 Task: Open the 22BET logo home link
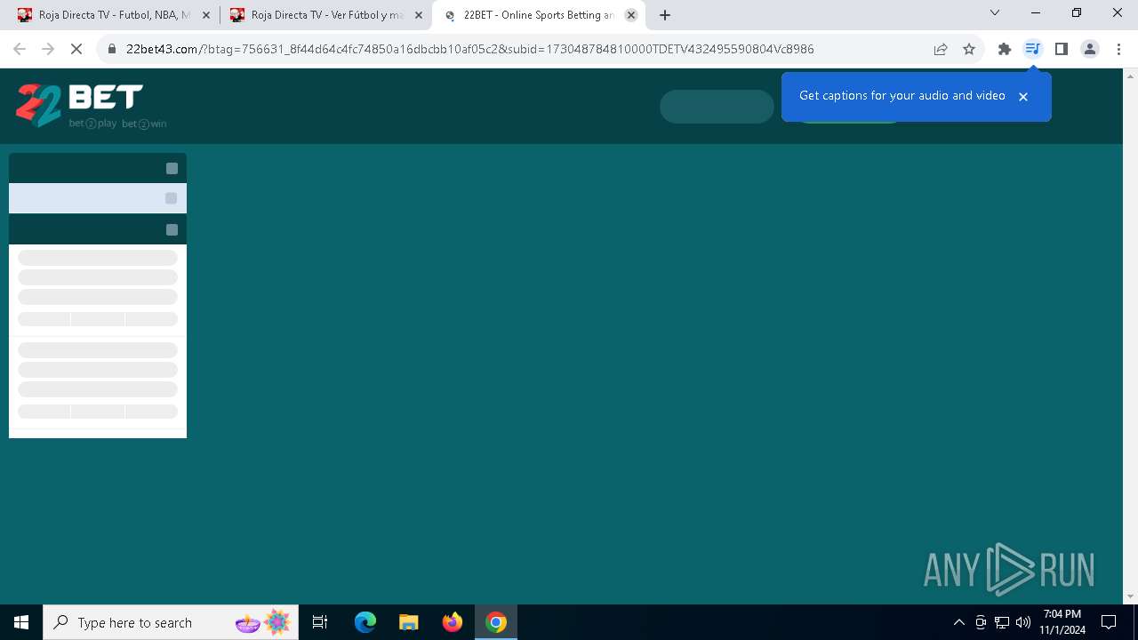pos(92,106)
